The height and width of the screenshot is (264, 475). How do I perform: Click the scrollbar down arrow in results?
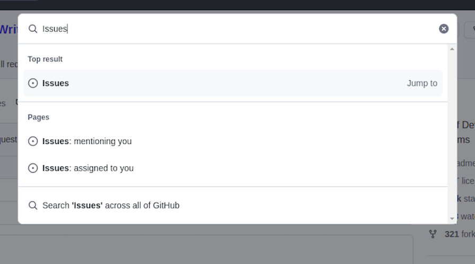coord(452,218)
